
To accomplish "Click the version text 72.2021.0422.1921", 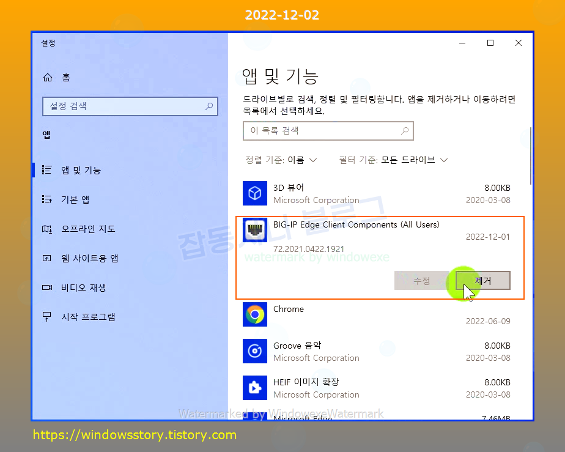I will [309, 249].
